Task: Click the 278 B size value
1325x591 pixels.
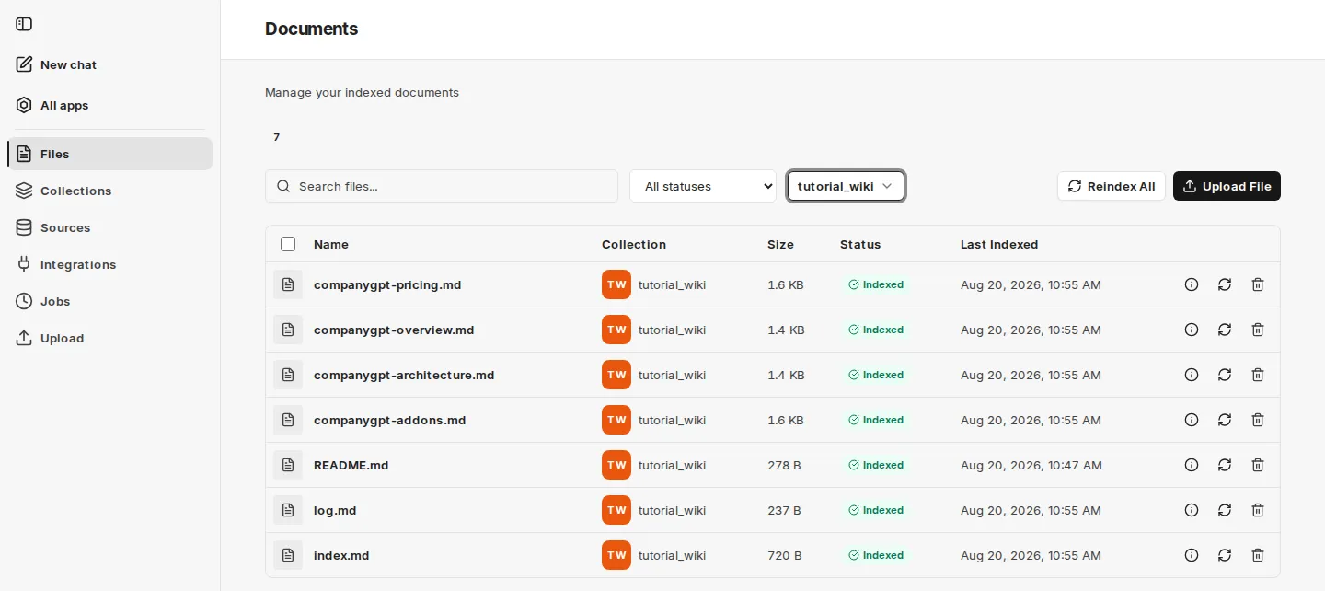Action: [784, 465]
